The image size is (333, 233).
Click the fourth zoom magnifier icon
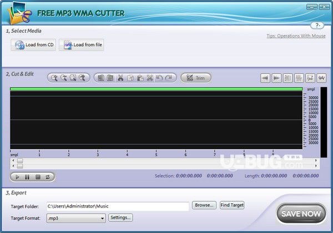[x=82, y=78]
